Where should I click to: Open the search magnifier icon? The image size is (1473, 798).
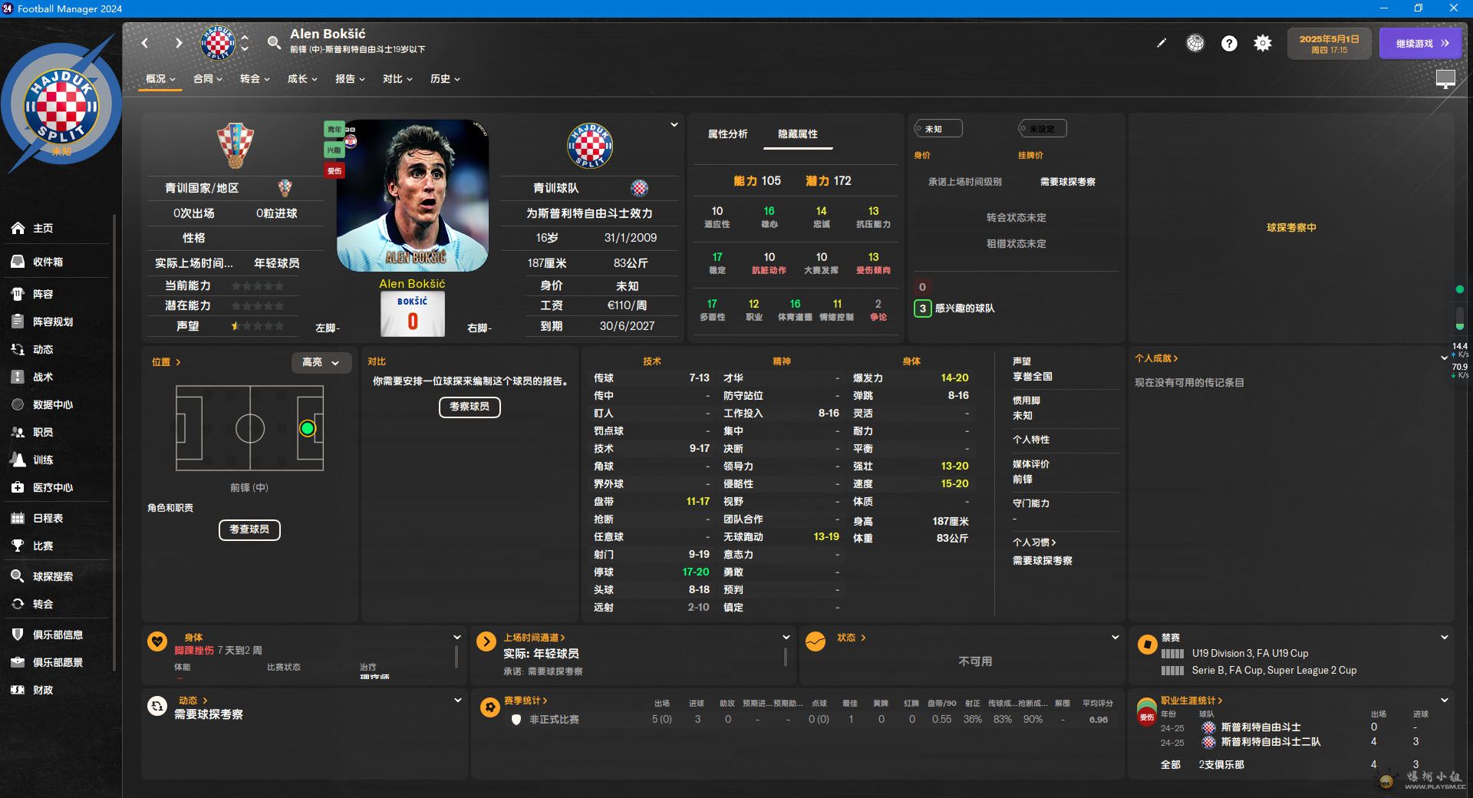tap(274, 43)
